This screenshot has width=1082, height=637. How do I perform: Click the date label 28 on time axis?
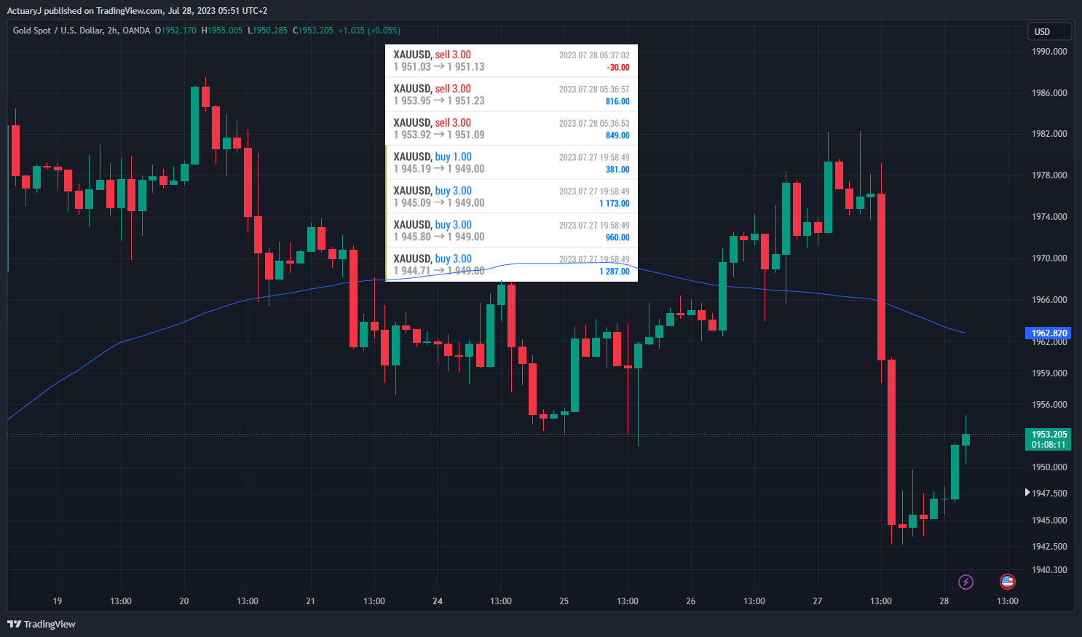pos(944,601)
